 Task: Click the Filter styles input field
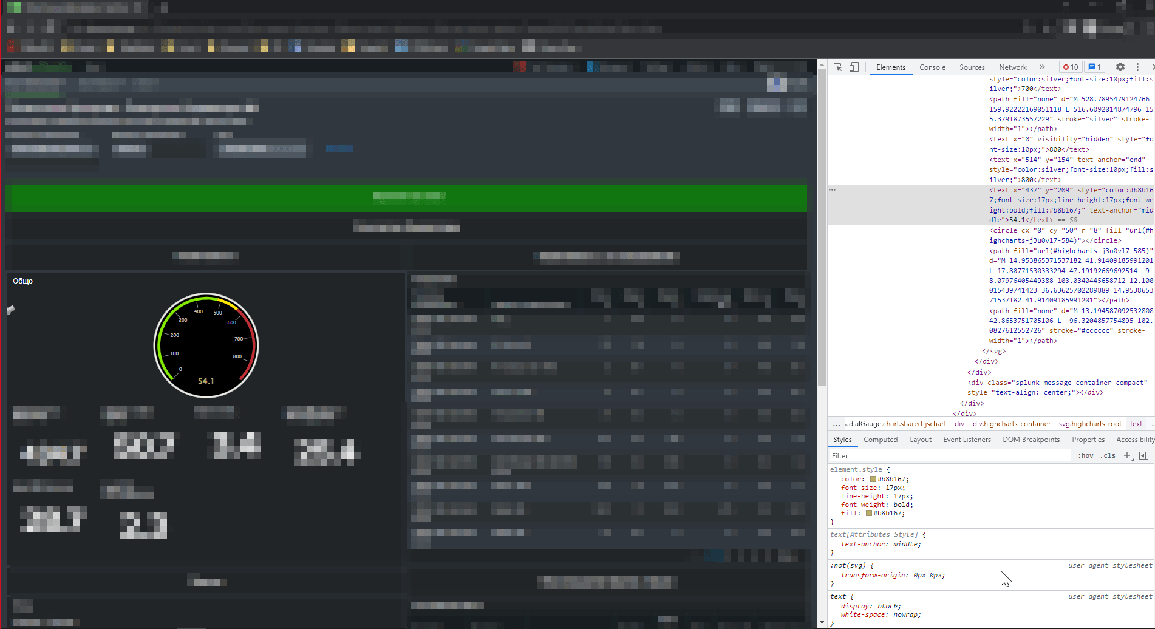click(911, 455)
